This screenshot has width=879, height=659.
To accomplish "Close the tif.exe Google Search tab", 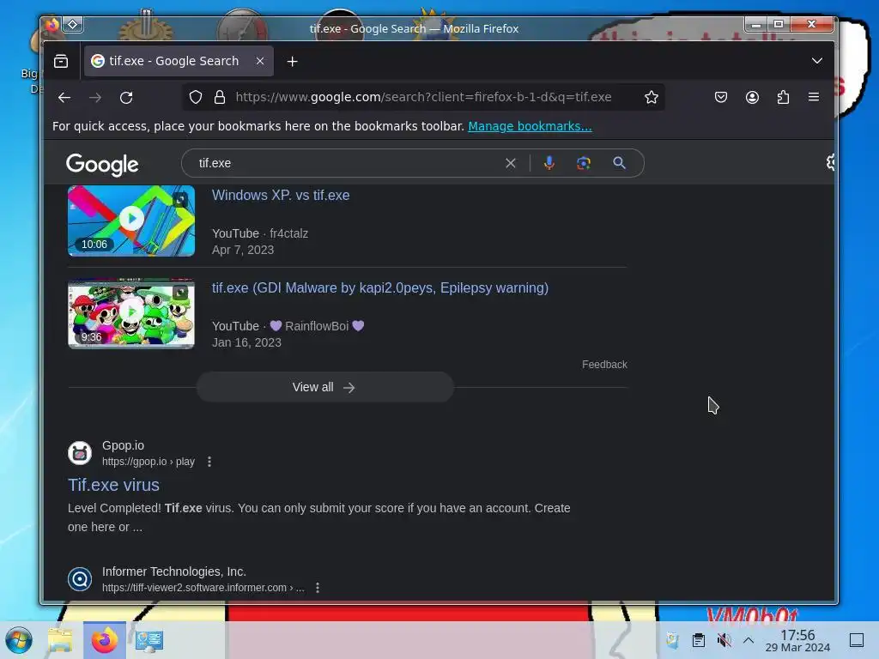I will (260, 61).
